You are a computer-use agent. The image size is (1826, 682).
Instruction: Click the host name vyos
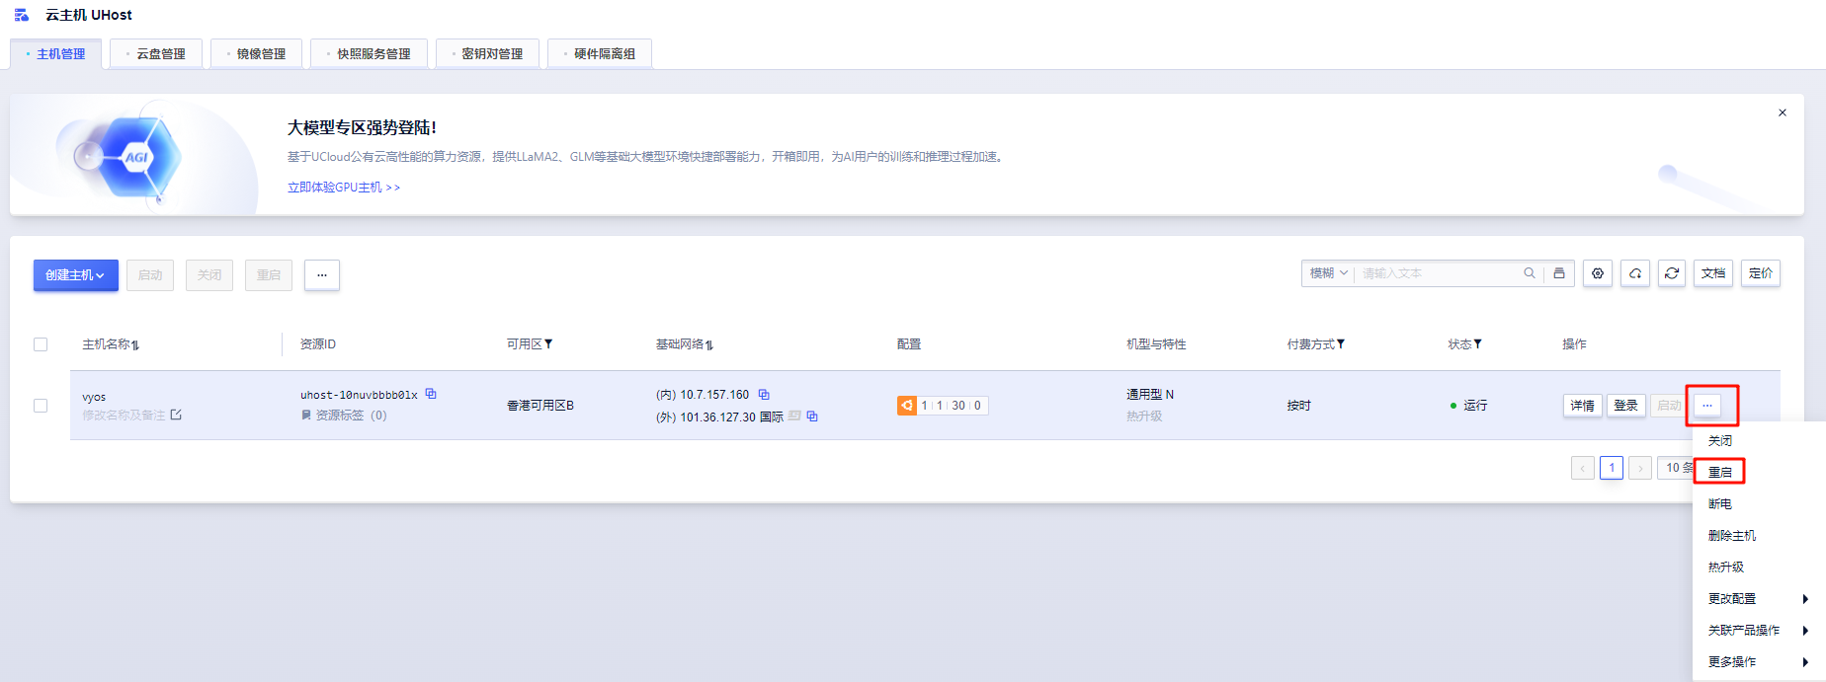tap(94, 397)
